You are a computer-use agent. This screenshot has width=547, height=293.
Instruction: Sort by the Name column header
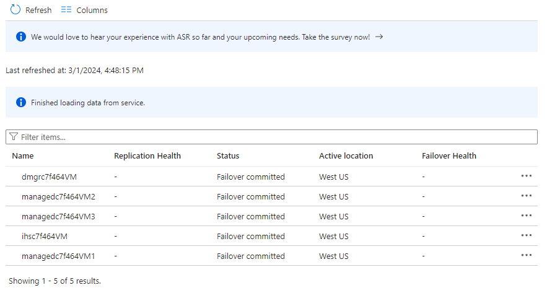click(23, 156)
